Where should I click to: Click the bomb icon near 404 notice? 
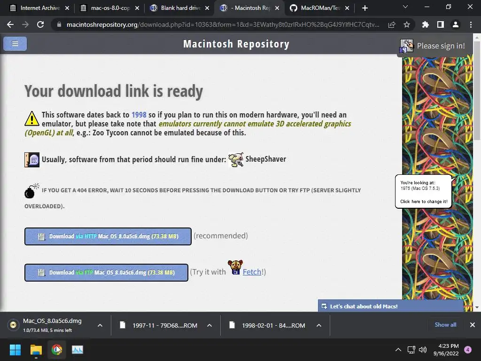click(x=32, y=191)
